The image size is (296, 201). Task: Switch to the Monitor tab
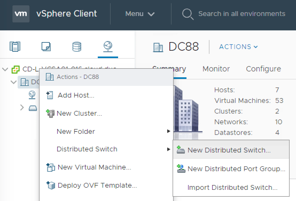tap(216, 69)
